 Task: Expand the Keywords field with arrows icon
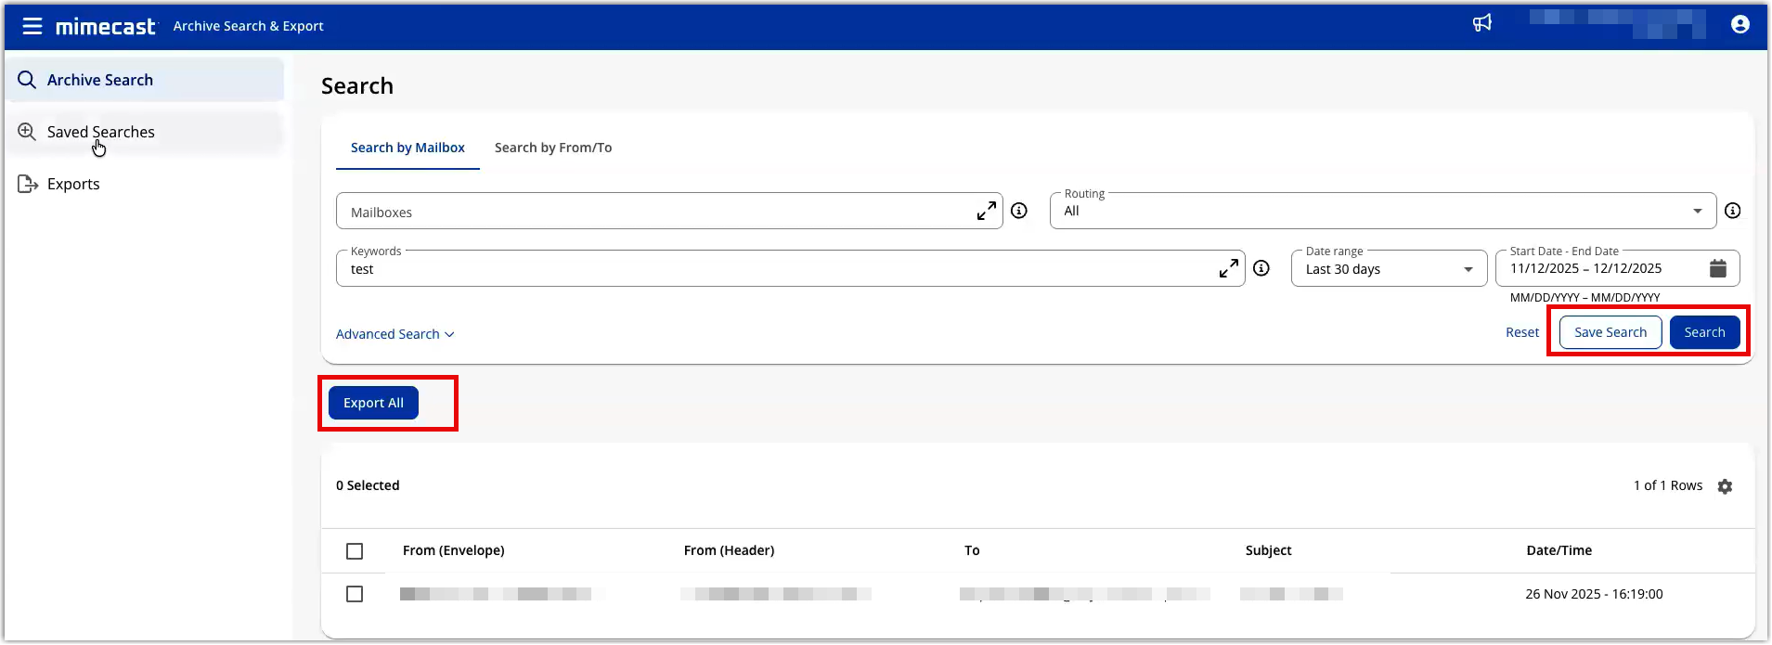pos(1228,268)
